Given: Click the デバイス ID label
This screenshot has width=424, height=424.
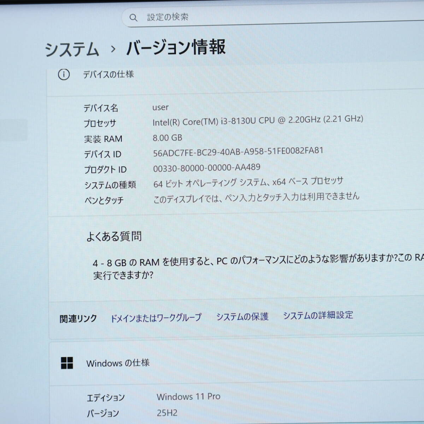Looking at the screenshot, I should coord(103,154).
